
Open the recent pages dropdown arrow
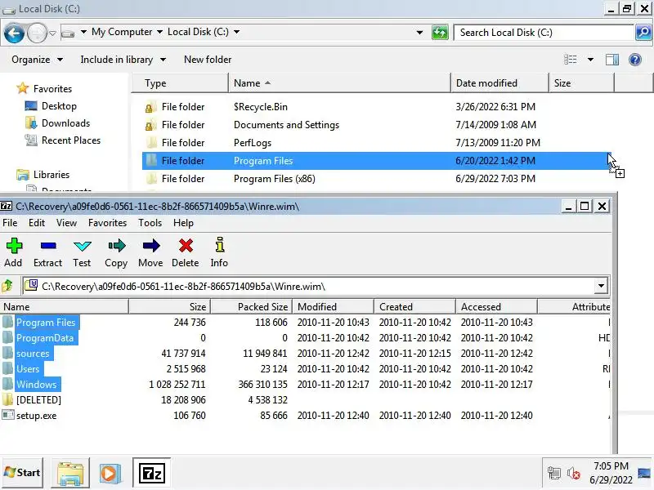52,33
